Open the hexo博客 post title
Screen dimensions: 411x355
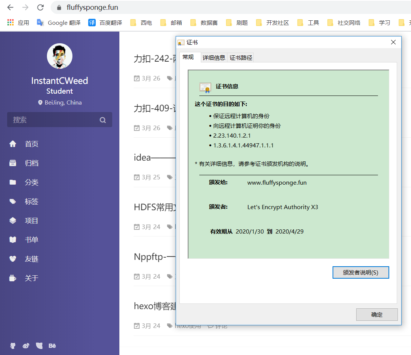[155, 306]
